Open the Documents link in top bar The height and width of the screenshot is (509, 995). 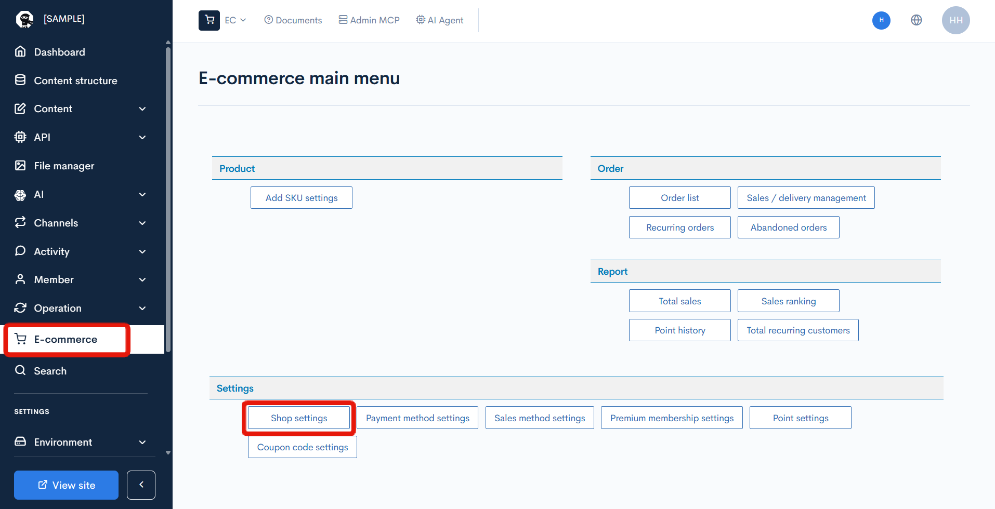click(293, 20)
